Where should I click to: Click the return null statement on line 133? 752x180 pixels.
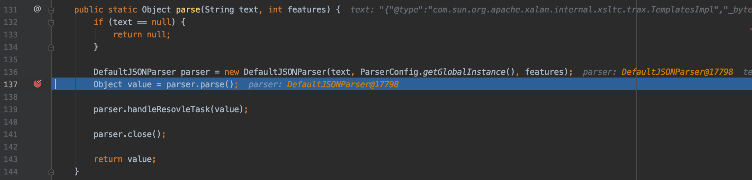pyautogui.click(x=142, y=35)
